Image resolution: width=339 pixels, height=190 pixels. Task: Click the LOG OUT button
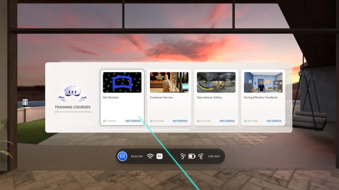(x=214, y=156)
